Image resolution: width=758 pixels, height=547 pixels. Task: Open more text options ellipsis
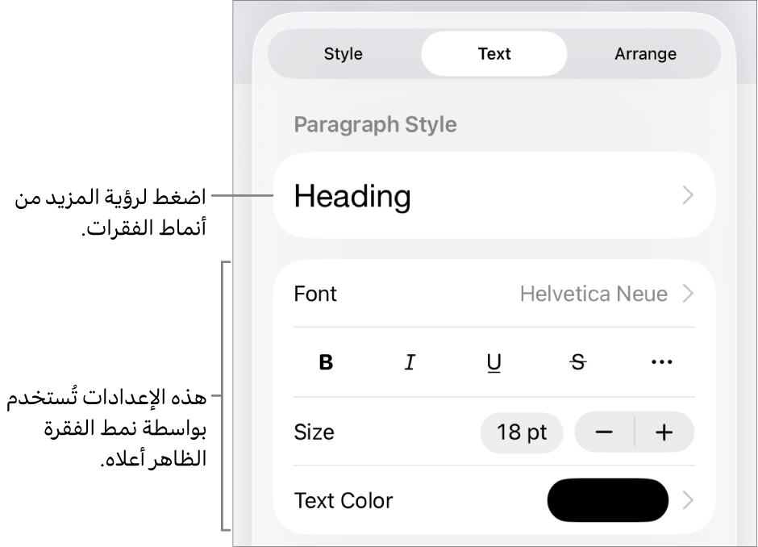(x=661, y=363)
